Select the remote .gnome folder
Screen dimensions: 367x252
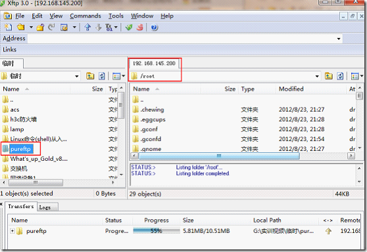(x=147, y=149)
